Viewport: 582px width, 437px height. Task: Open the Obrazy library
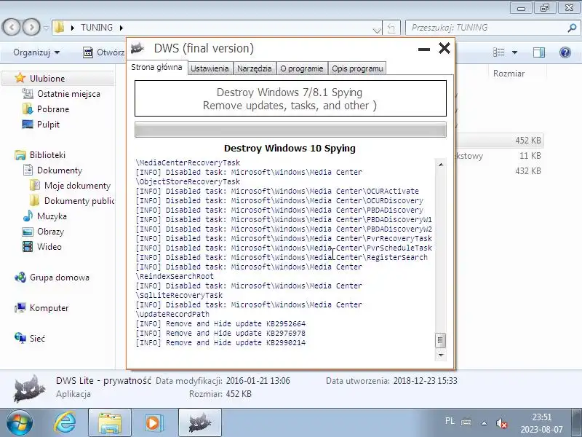(x=50, y=232)
